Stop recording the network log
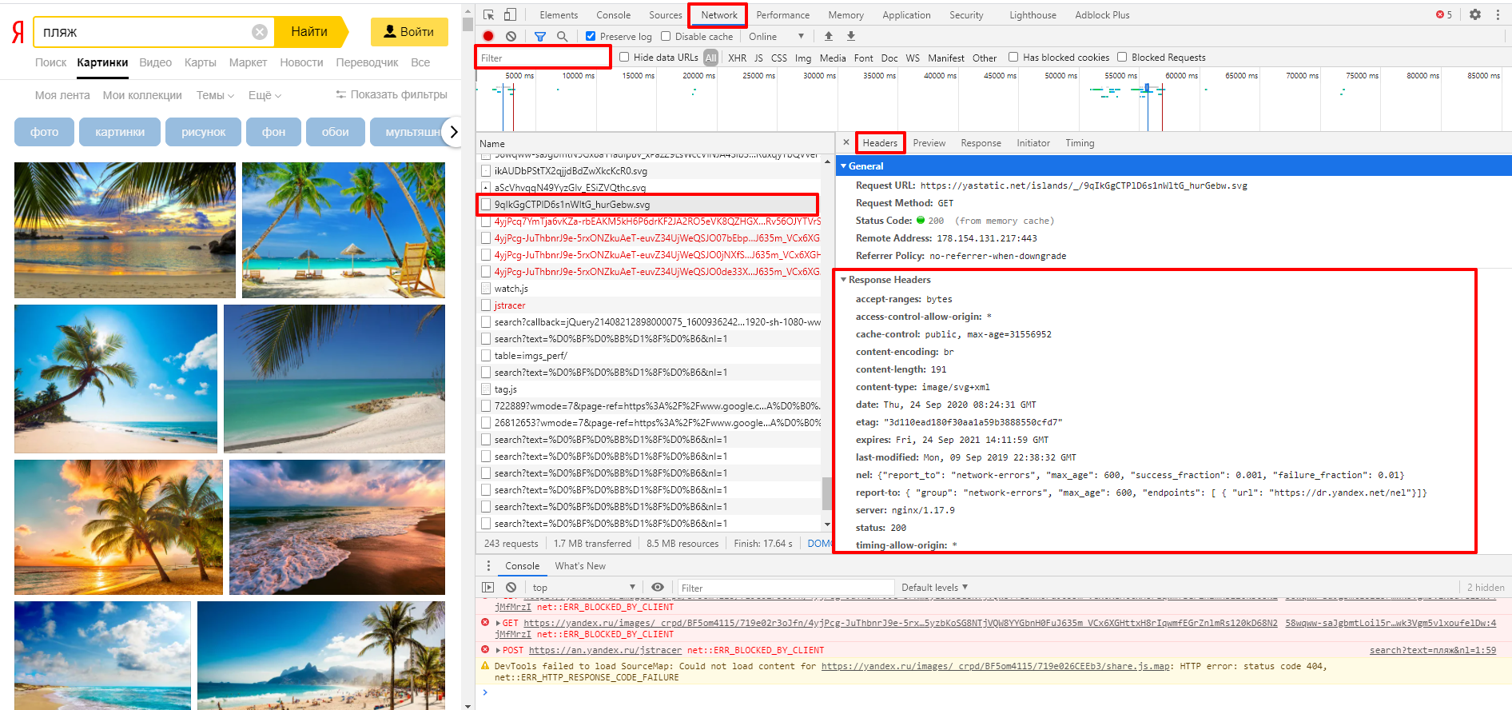The image size is (1512, 710). point(488,36)
